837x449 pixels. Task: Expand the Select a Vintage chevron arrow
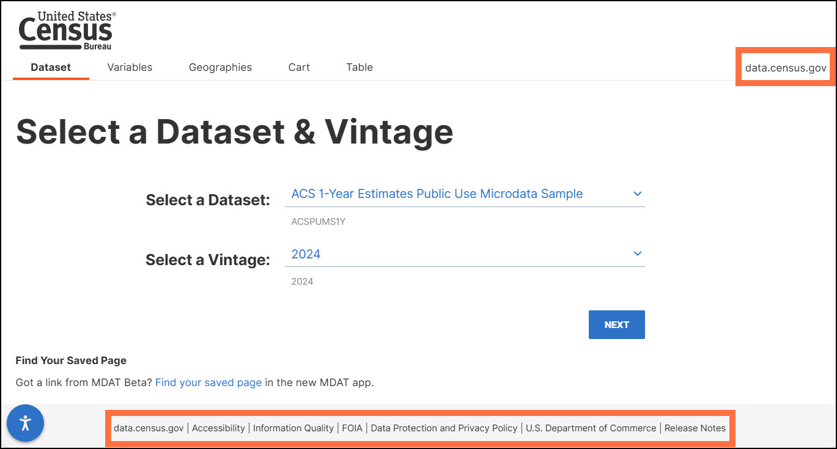coord(637,254)
